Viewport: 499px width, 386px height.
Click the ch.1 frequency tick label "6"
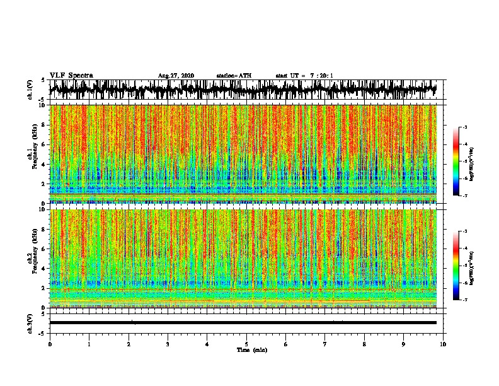point(44,144)
